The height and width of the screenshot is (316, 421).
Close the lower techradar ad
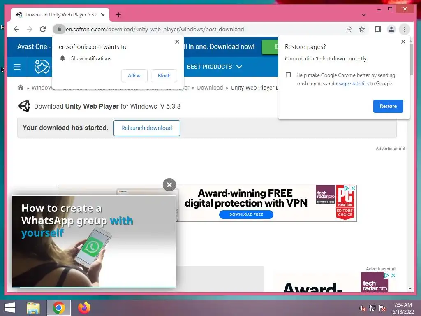pyautogui.click(x=393, y=275)
